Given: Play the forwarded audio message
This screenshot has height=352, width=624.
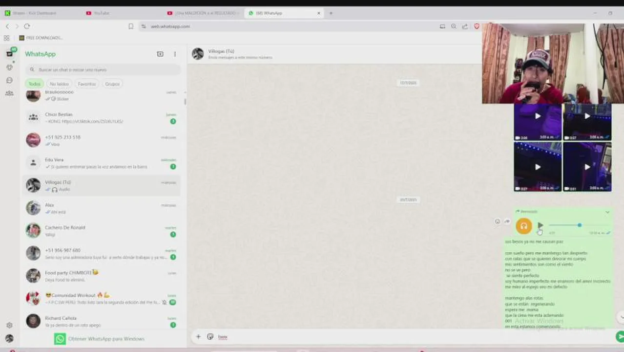Looking at the screenshot, I should (540, 225).
